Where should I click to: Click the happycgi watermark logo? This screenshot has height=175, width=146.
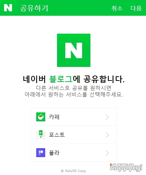tap(126, 167)
